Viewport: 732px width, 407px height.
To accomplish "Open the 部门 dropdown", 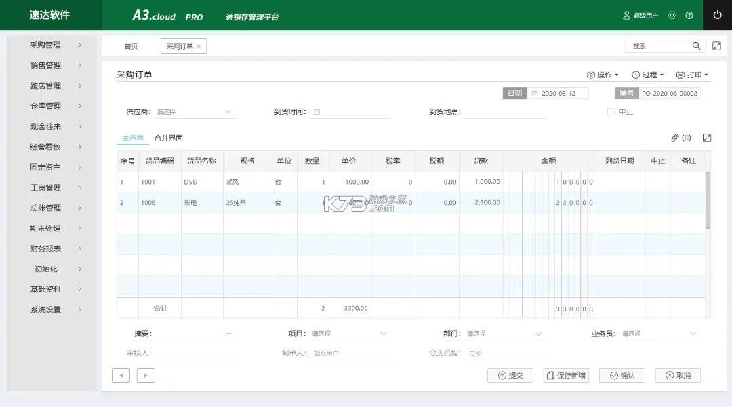I will coord(504,334).
